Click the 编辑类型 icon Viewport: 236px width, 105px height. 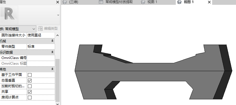[x=40, y=29]
